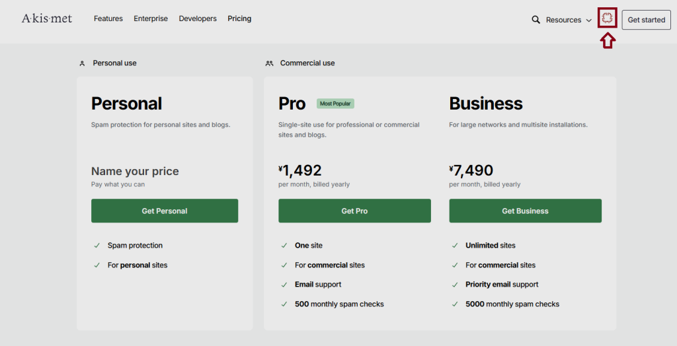Open the Developers navigation link

click(x=198, y=18)
